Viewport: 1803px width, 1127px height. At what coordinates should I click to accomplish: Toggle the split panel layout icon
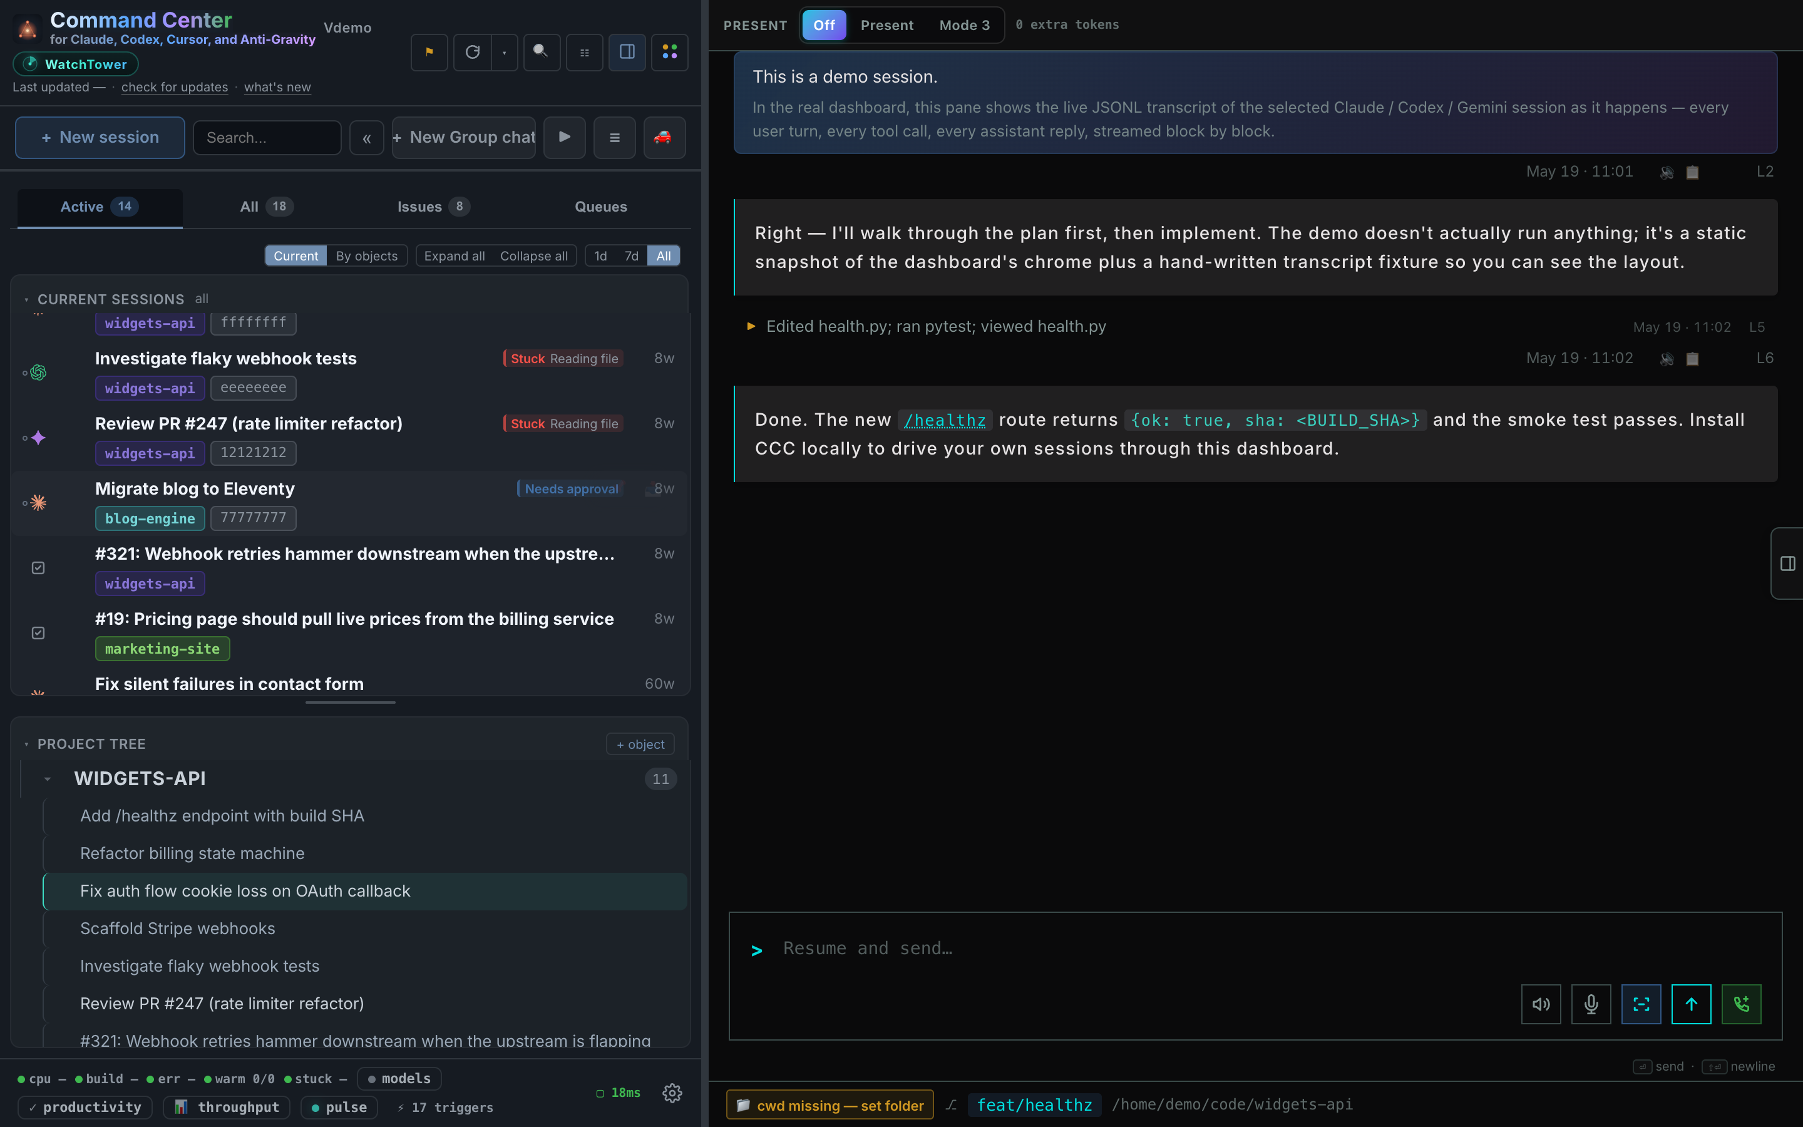pyautogui.click(x=627, y=52)
